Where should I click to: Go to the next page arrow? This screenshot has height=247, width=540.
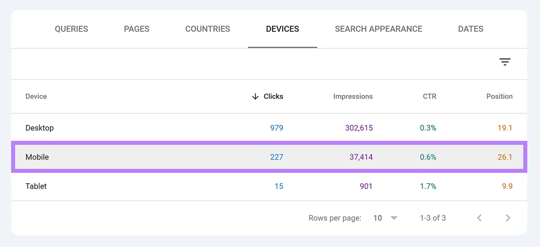508,218
